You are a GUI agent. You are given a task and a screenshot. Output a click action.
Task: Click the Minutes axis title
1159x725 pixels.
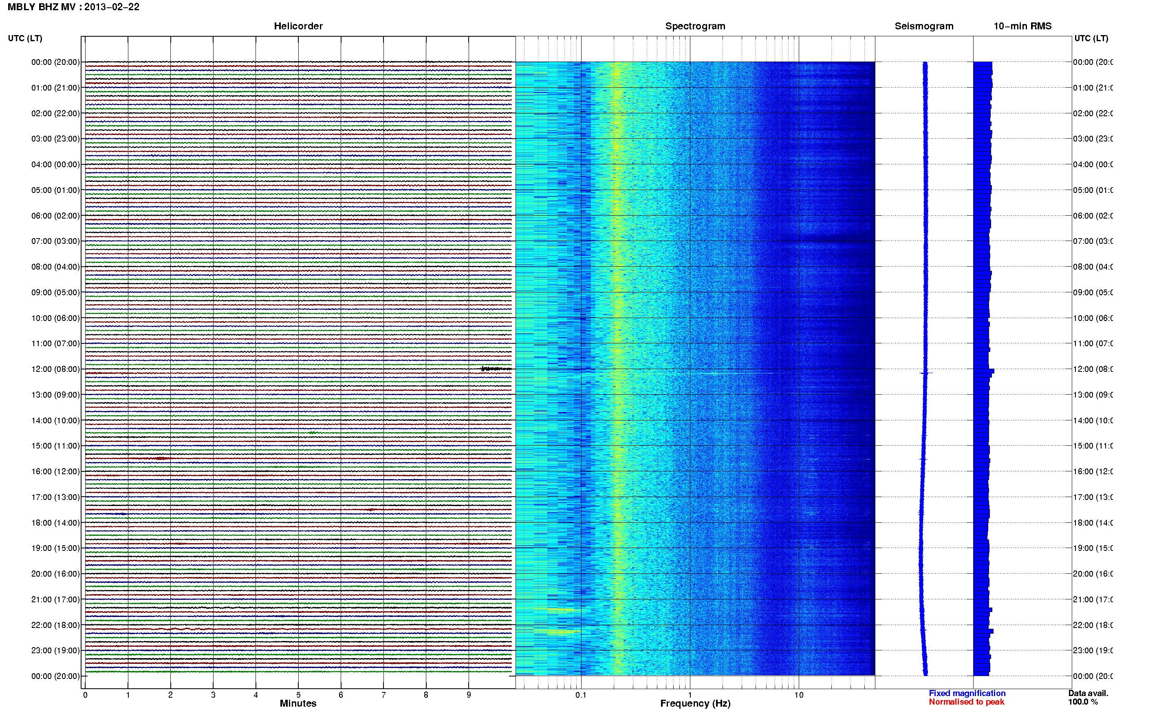coord(298,703)
